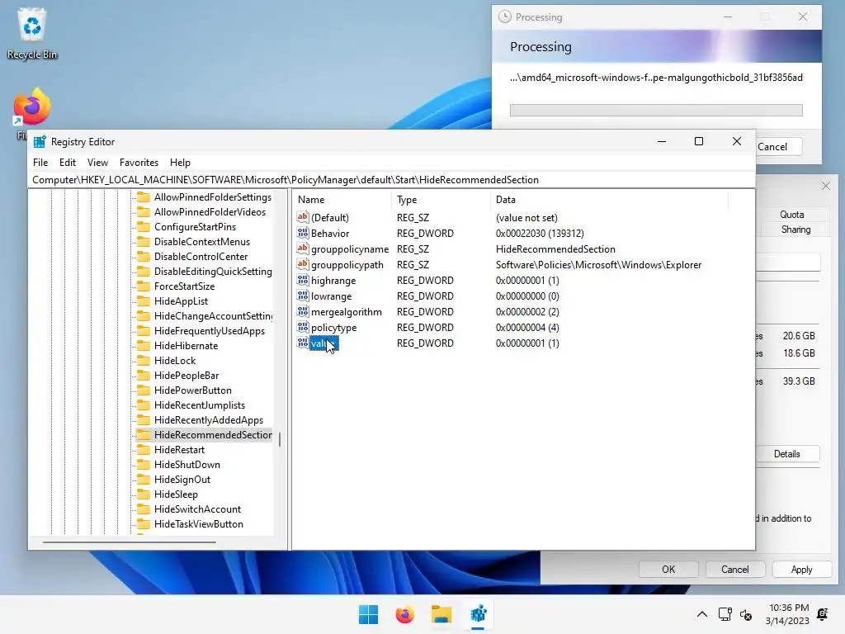This screenshot has width=845, height=634.
Task: Open the HideRecentlyAddedApps key
Action: (x=209, y=420)
